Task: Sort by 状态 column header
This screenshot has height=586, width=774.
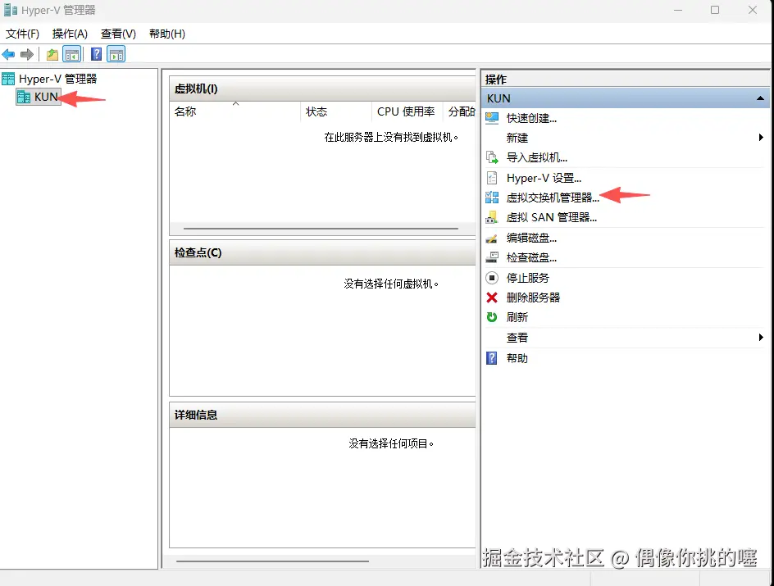Action: pos(336,112)
